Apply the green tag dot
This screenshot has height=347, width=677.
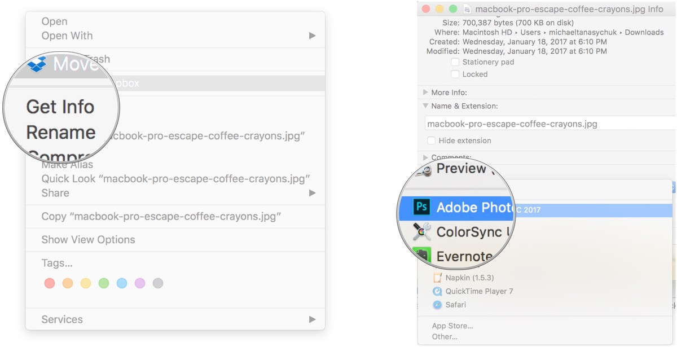pos(104,283)
